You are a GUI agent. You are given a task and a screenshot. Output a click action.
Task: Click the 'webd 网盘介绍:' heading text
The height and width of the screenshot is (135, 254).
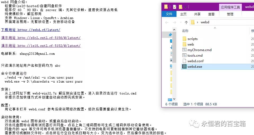click(x=14, y=2)
